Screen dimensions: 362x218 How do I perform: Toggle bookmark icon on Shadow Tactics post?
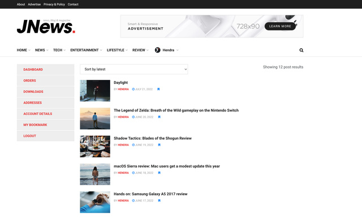click(x=159, y=145)
